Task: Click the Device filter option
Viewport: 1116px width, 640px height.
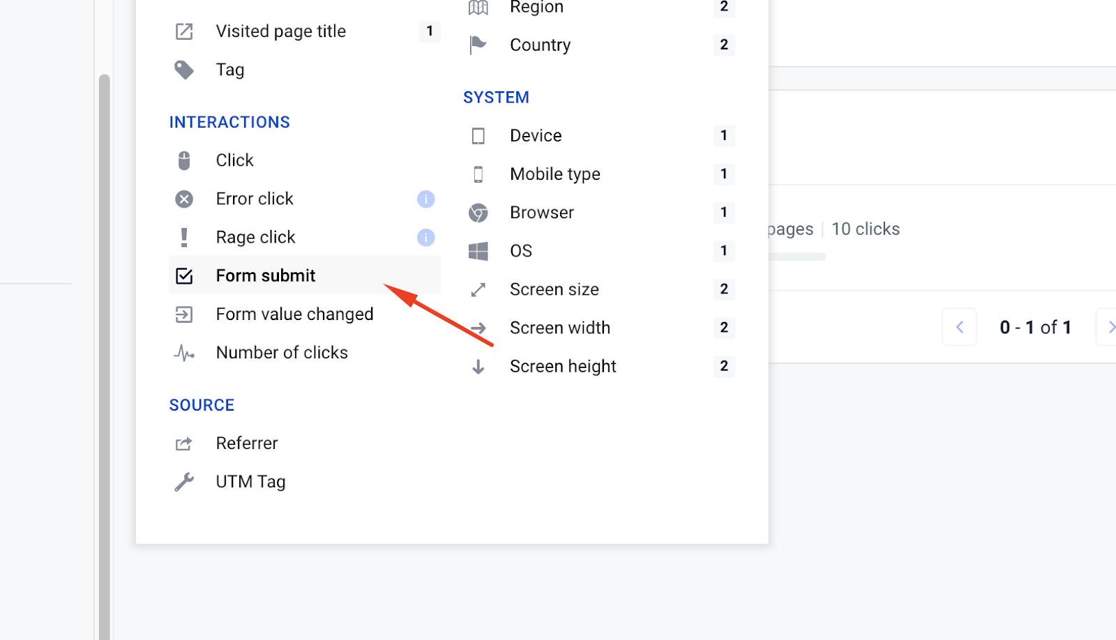Action: [x=535, y=136]
